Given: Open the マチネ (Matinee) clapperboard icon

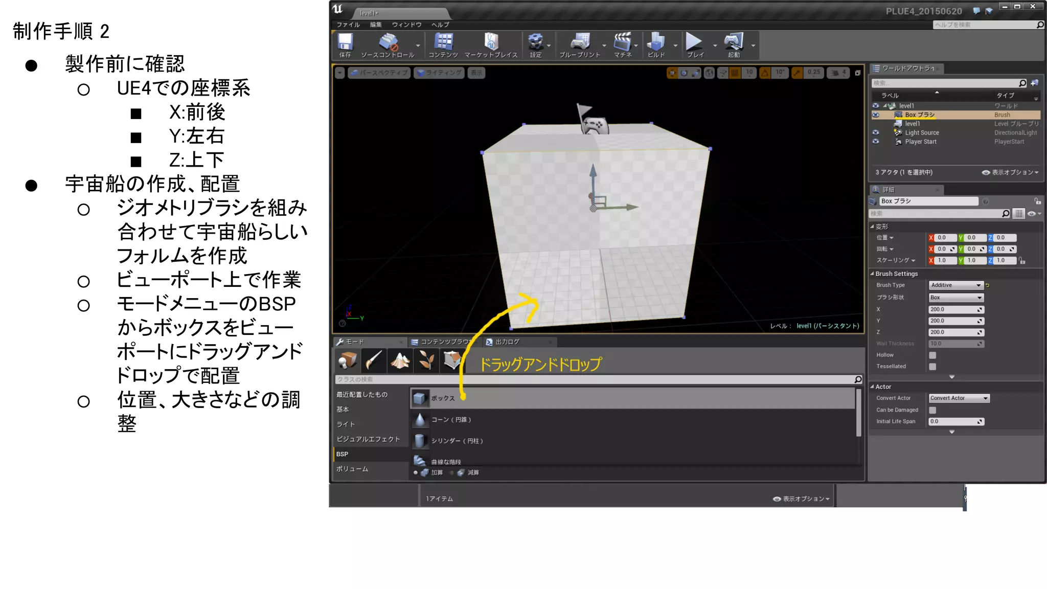Looking at the screenshot, I should [x=623, y=45].
